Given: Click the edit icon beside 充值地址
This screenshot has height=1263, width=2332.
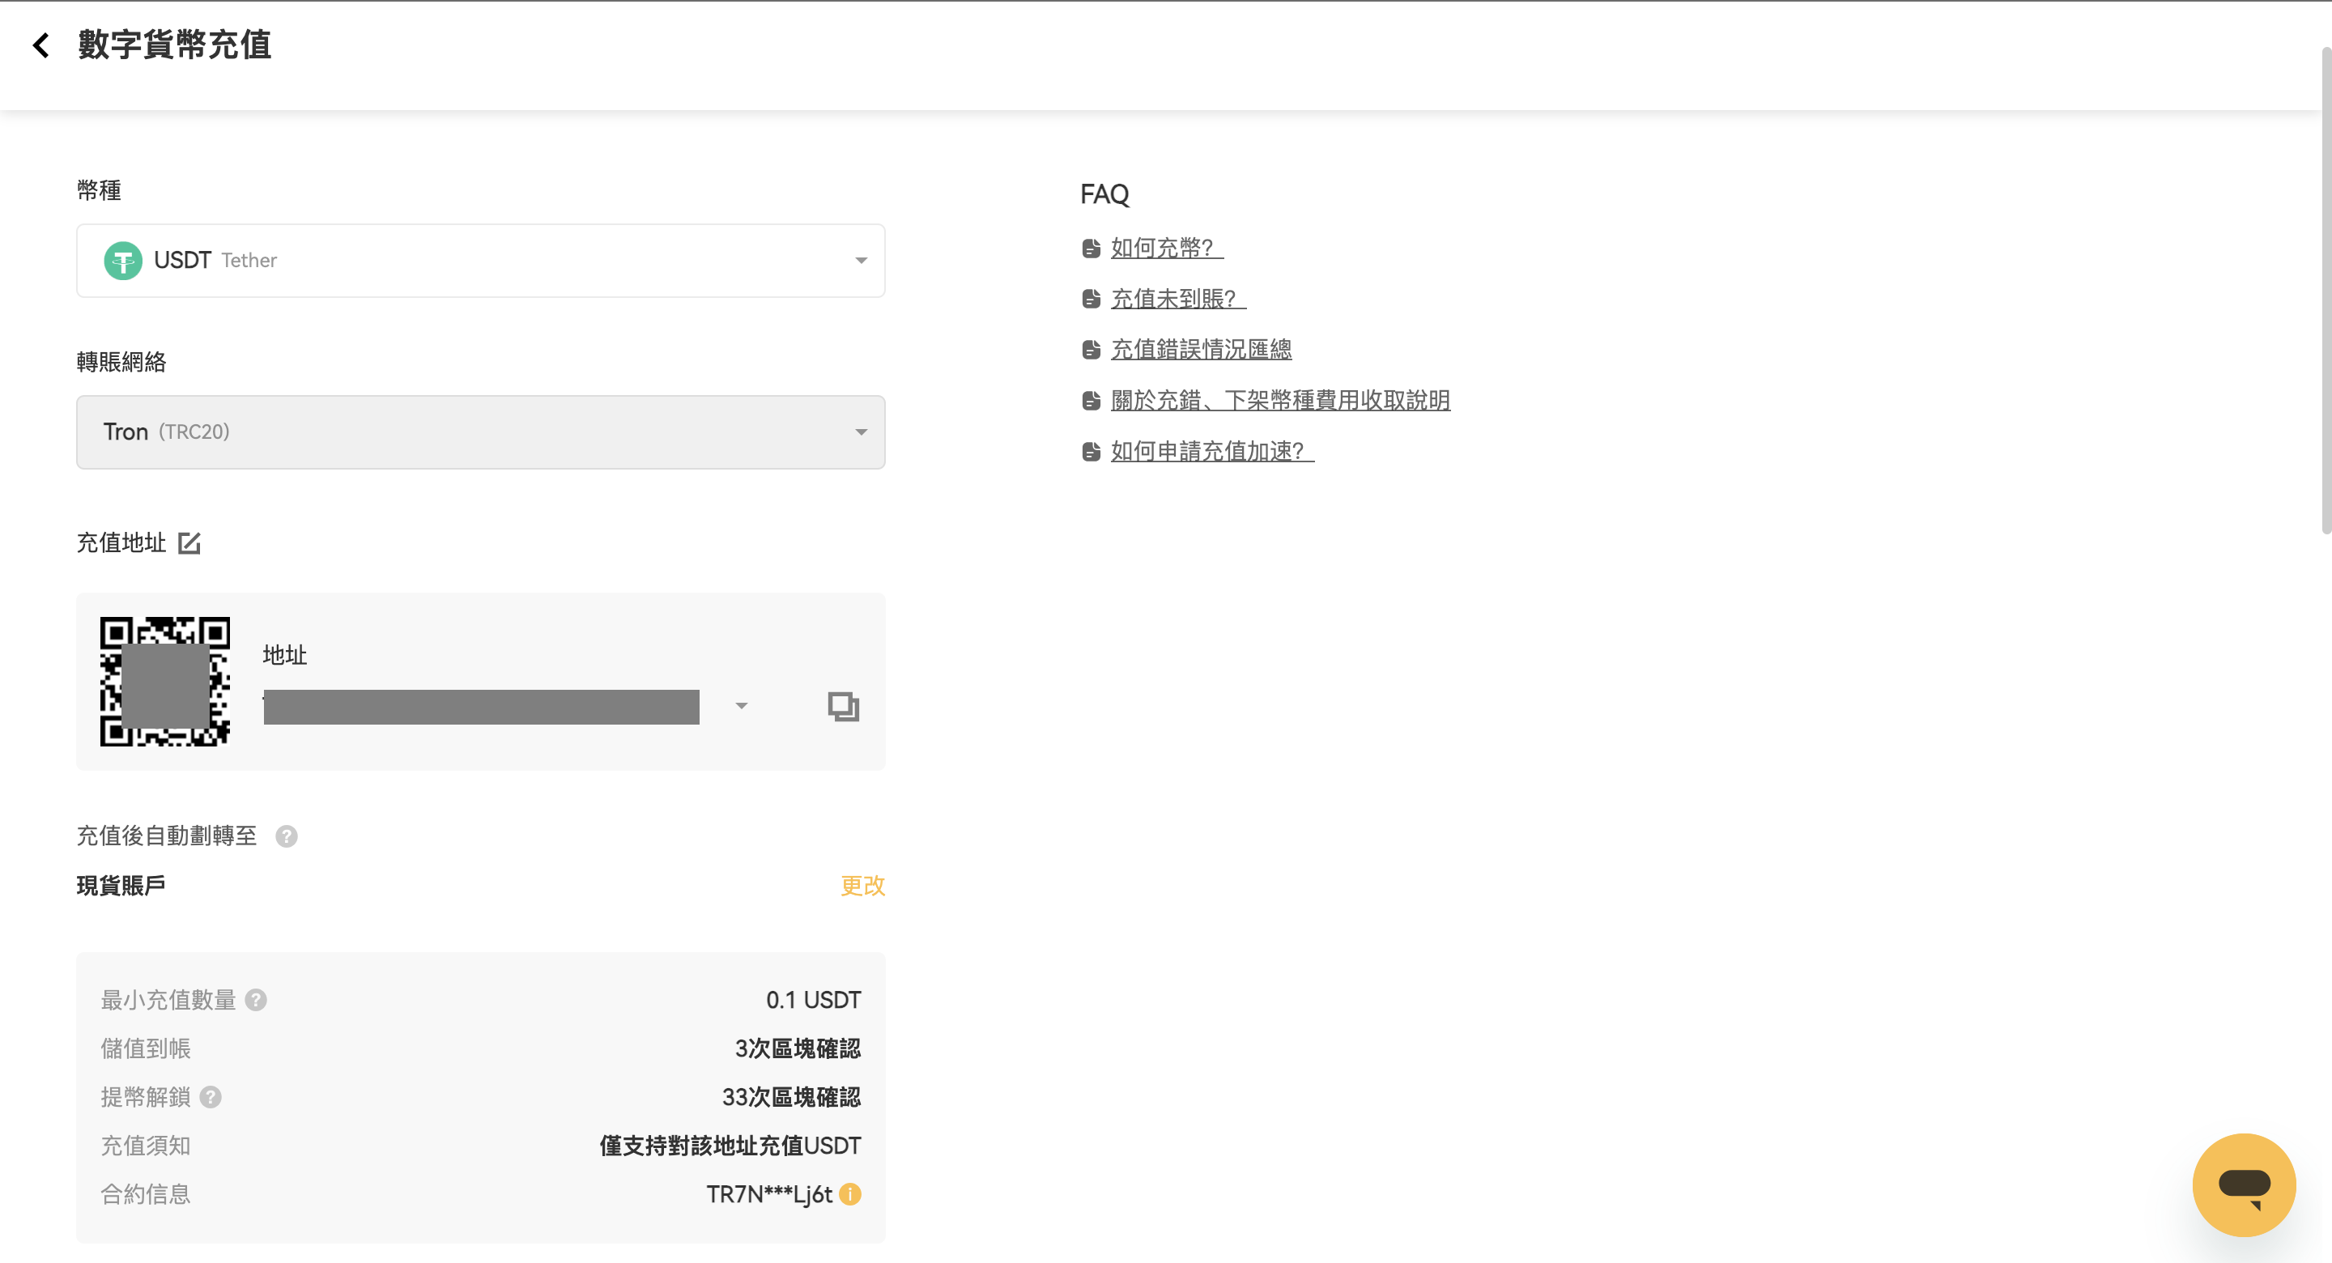Looking at the screenshot, I should click(189, 543).
